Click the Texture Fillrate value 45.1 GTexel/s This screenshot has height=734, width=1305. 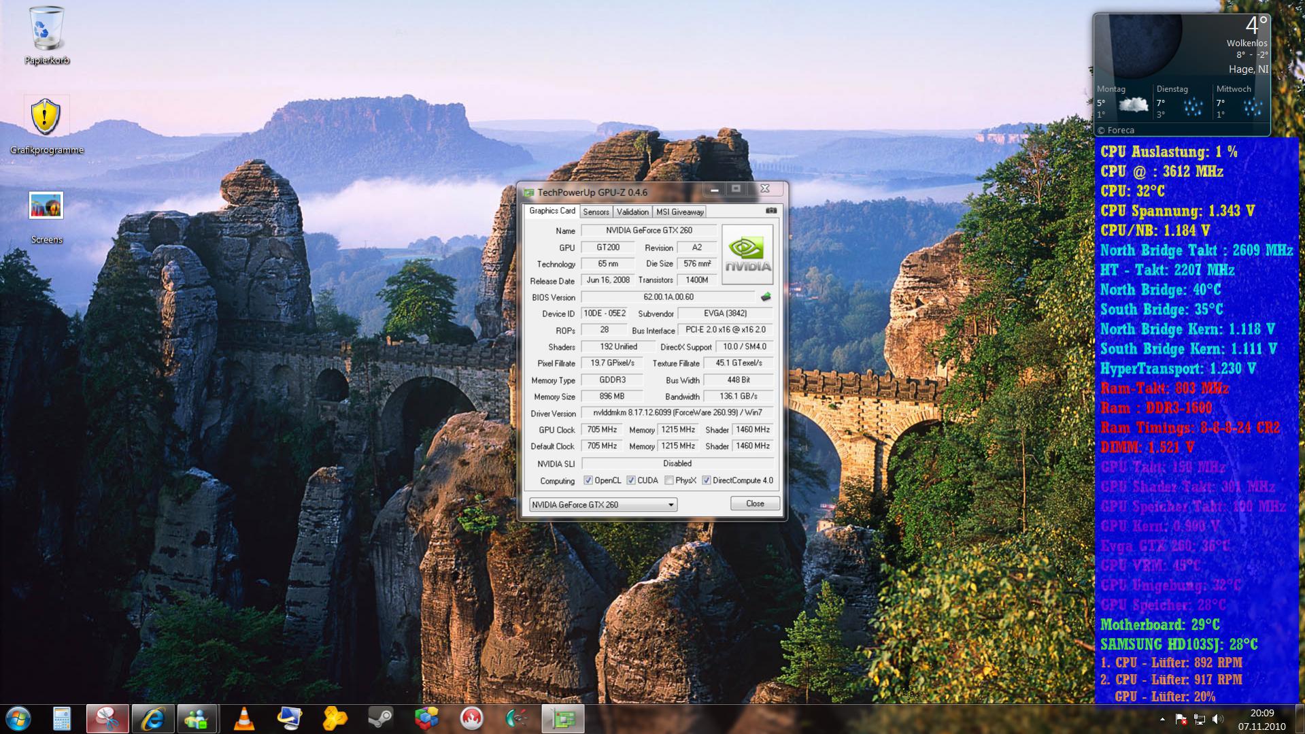[739, 363]
